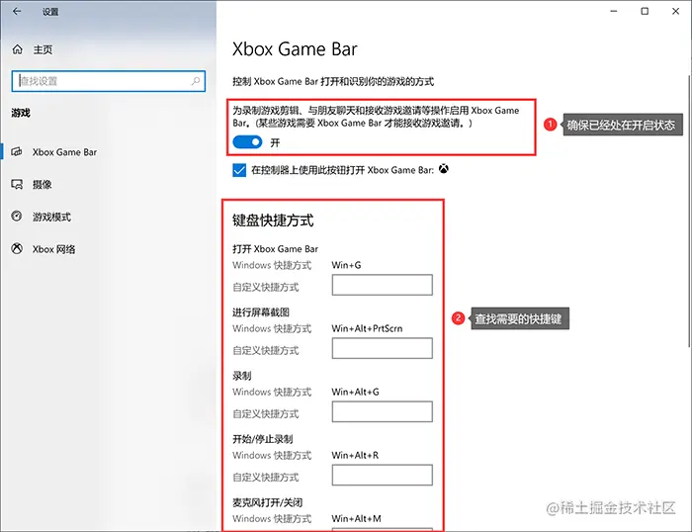692x532 pixels.
Task: Click the Xbox Game Bar page title
Action: pyautogui.click(x=295, y=48)
